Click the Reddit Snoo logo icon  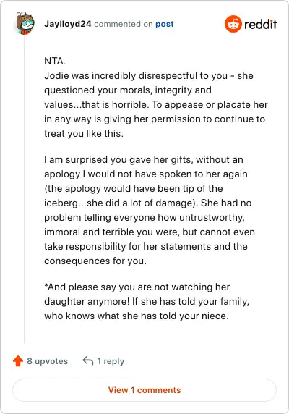233,24
